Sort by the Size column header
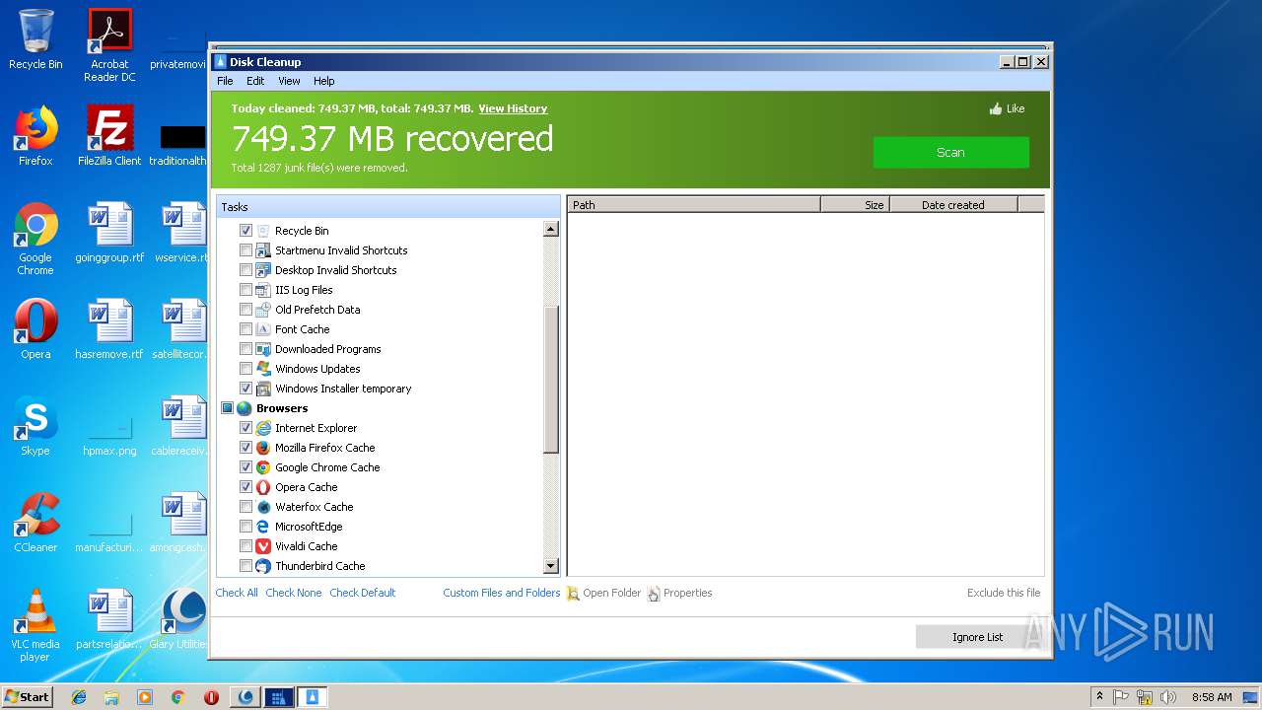This screenshot has height=710, width=1262. 855,205
